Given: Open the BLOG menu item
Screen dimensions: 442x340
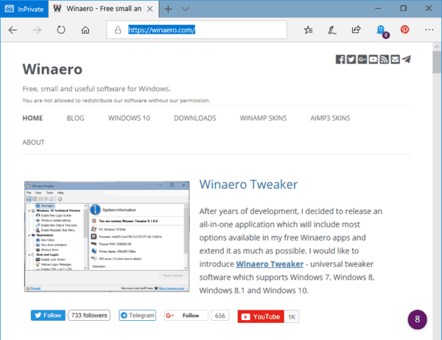Looking at the screenshot, I should [x=75, y=118].
